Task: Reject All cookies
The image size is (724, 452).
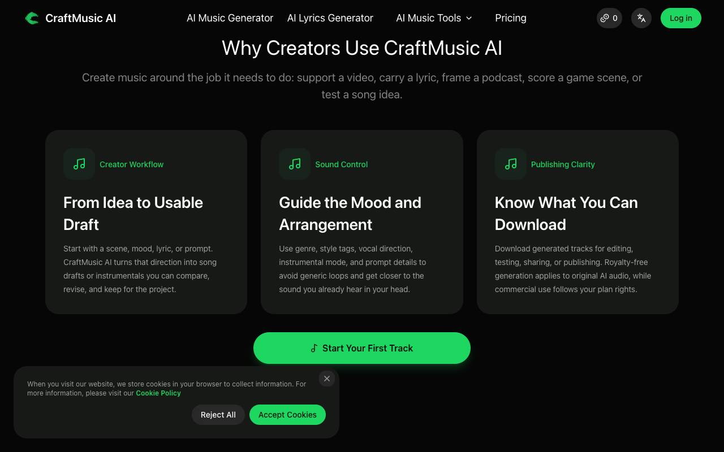Action: (x=218, y=415)
